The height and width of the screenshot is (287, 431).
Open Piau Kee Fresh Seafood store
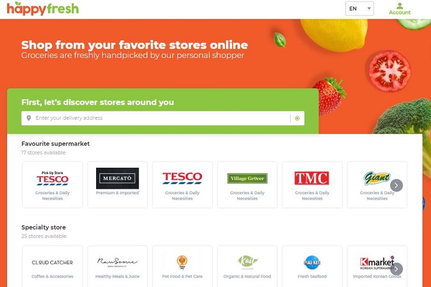[x=312, y=267]
